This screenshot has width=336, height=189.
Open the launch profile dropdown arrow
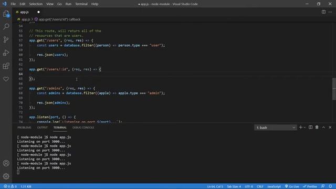coord(304,127)
